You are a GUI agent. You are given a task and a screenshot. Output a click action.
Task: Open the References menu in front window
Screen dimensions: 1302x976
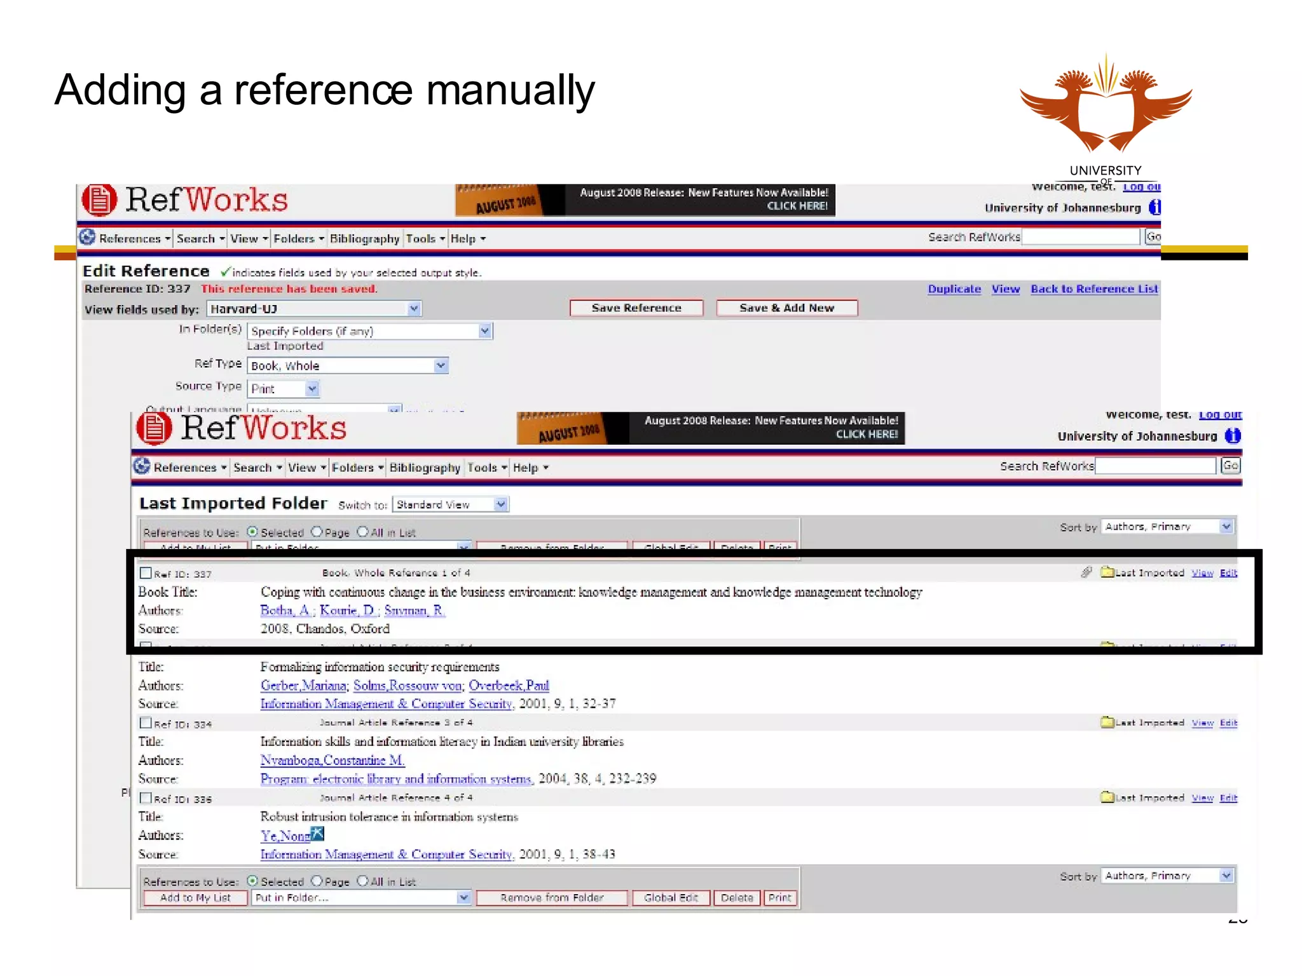coord(190,468)
